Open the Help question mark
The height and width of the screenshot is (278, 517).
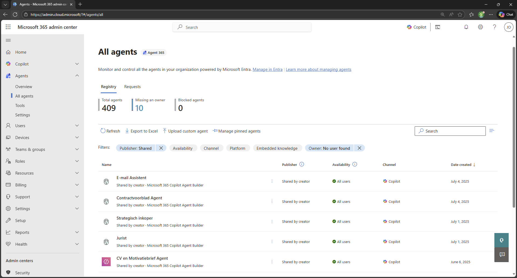[494, 27]
